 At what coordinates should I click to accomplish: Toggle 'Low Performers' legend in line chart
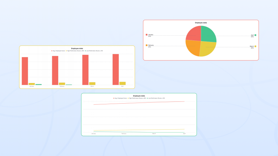coord(156,98)
